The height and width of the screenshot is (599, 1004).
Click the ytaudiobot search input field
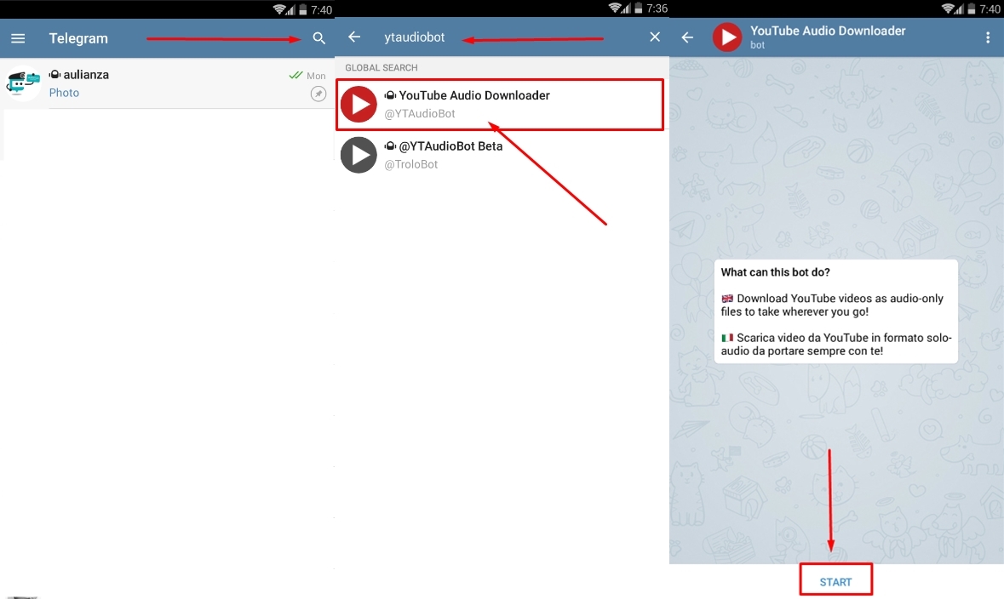[x=414, y=37]
